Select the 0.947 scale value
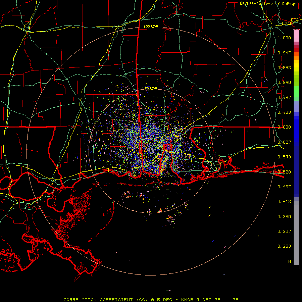Viewport: 302px width, 302px height. tap(284, 53)
